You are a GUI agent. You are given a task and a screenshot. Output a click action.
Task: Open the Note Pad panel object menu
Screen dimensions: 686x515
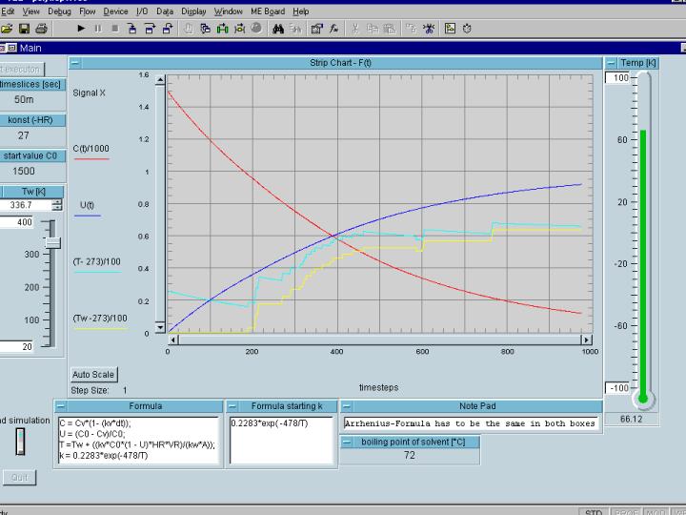click(x=347, y=405)
